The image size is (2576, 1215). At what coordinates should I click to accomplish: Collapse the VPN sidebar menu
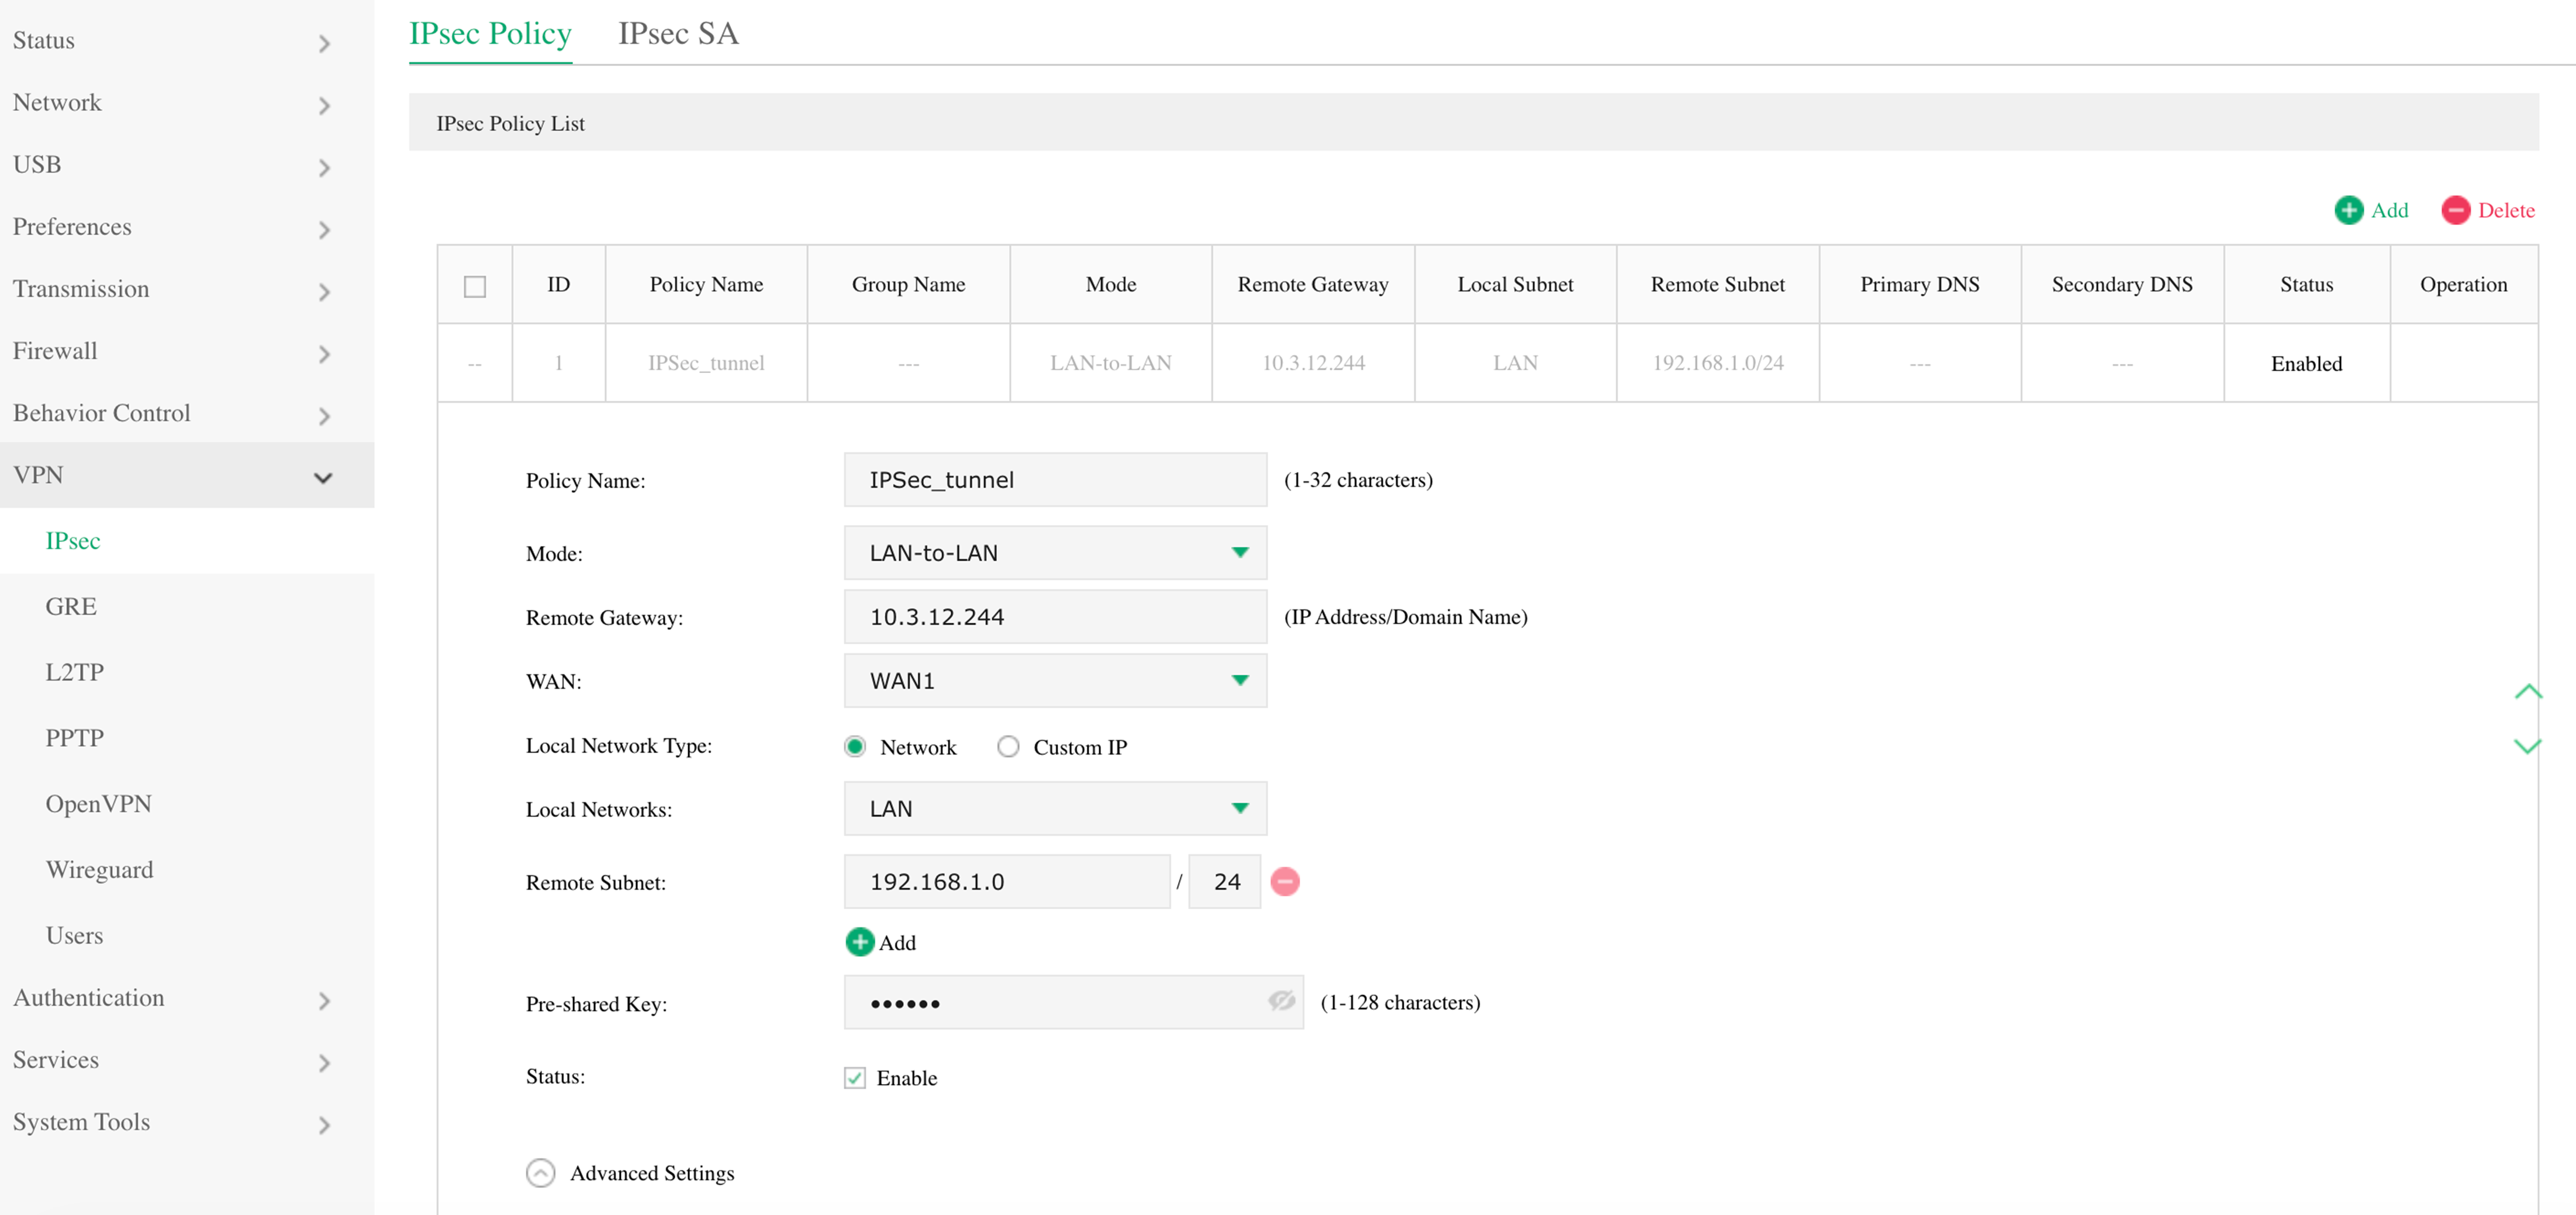pyautogui.click(x=187, y=475)
